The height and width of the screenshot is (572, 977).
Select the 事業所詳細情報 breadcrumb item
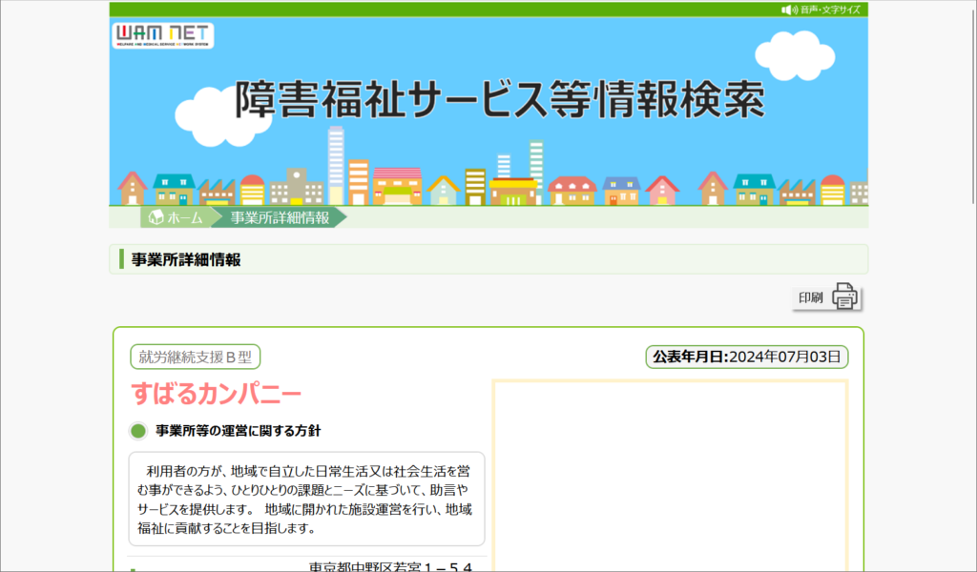click(x=279, y=217)
